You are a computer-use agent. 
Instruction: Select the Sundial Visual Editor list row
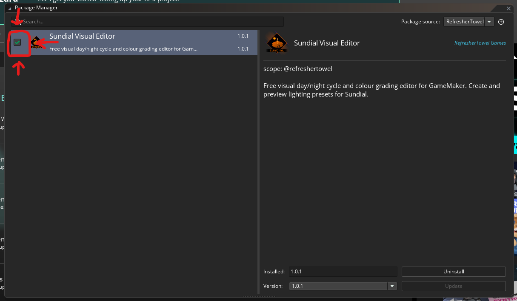click(x=134, y=43)
